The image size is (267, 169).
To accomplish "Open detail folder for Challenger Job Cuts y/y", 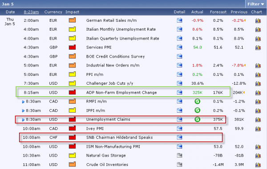I will coord(179,83).
